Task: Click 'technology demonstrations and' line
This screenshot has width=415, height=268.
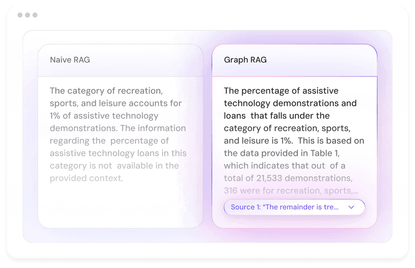Action: [x=290, y=103]
